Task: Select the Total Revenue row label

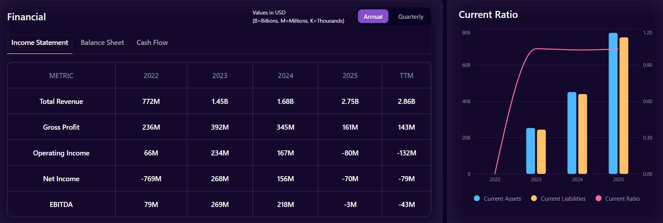Action: 61,102
